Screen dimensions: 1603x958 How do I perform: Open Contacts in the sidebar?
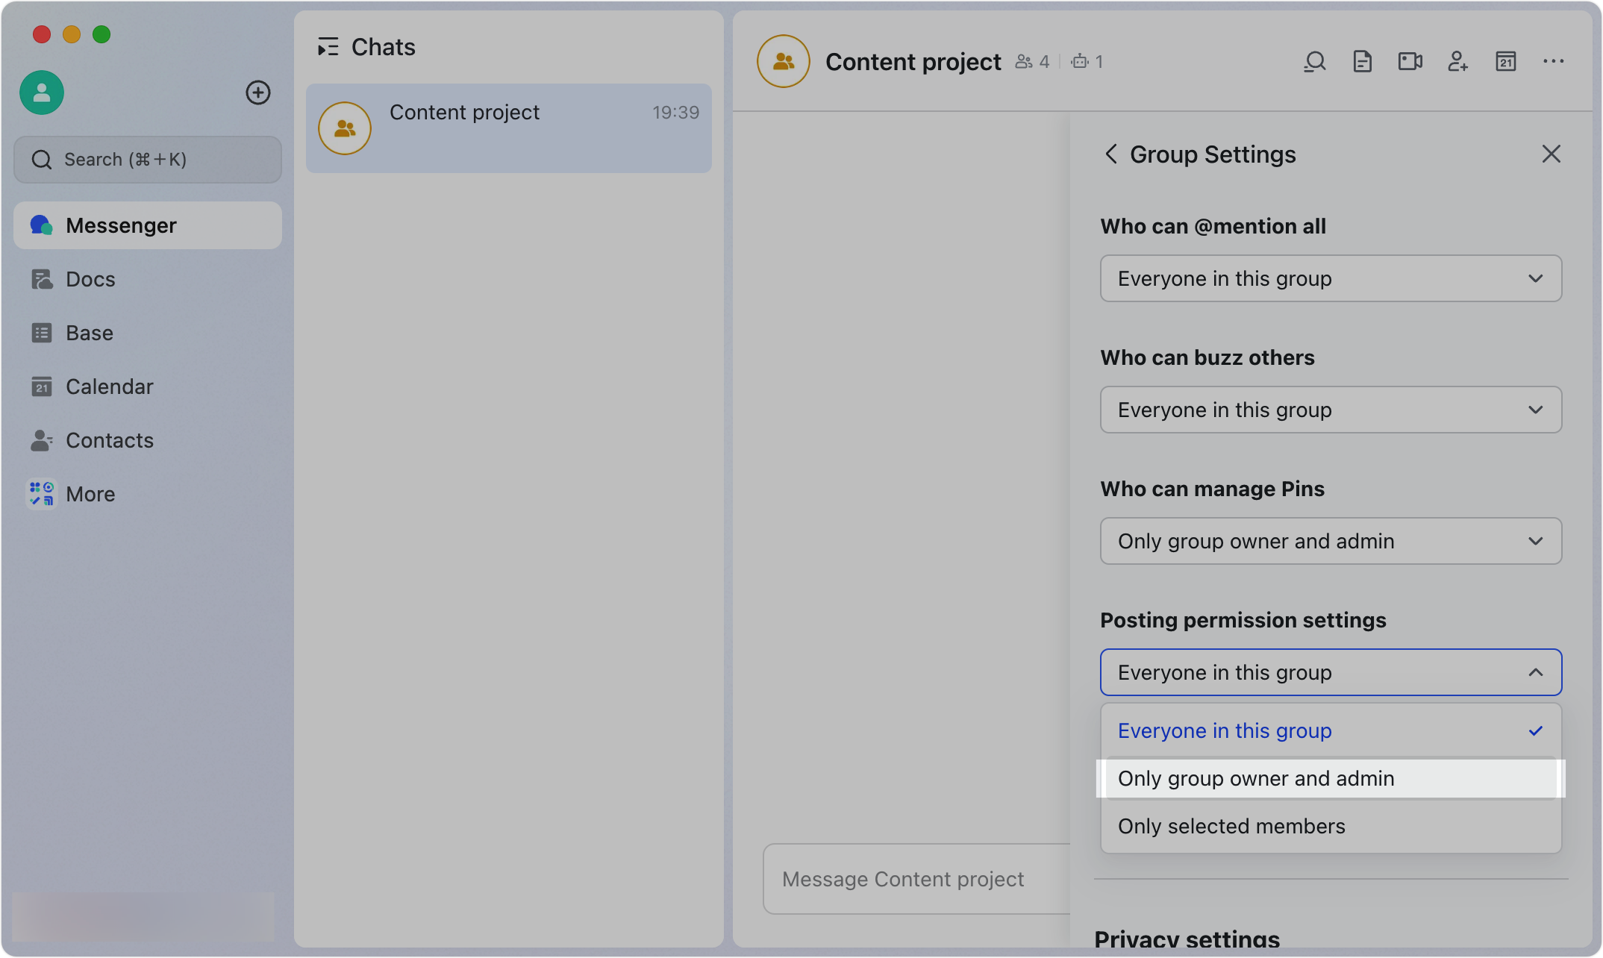tap(148, 440)
